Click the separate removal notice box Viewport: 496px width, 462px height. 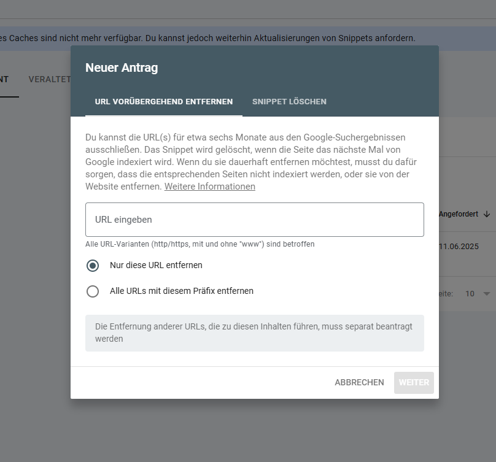point(254,333)
